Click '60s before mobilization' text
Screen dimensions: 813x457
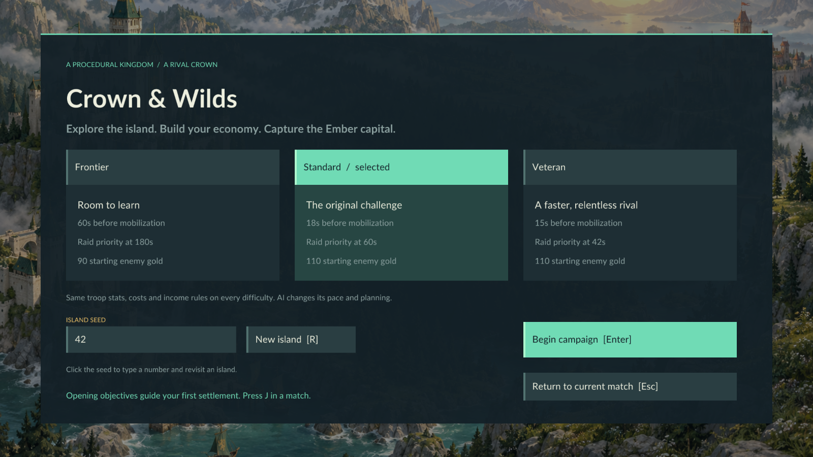tap(121, 223)
